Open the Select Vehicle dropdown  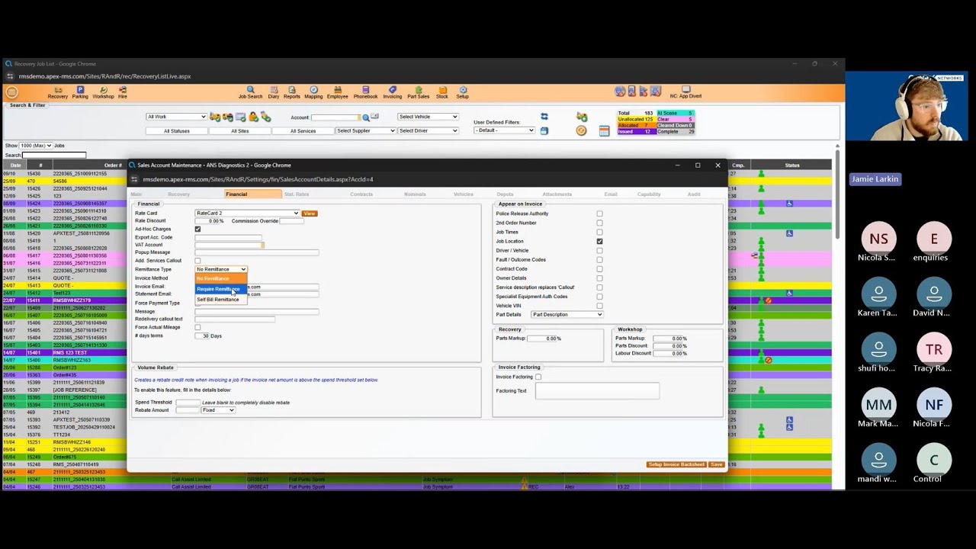[x=428, y=117]
